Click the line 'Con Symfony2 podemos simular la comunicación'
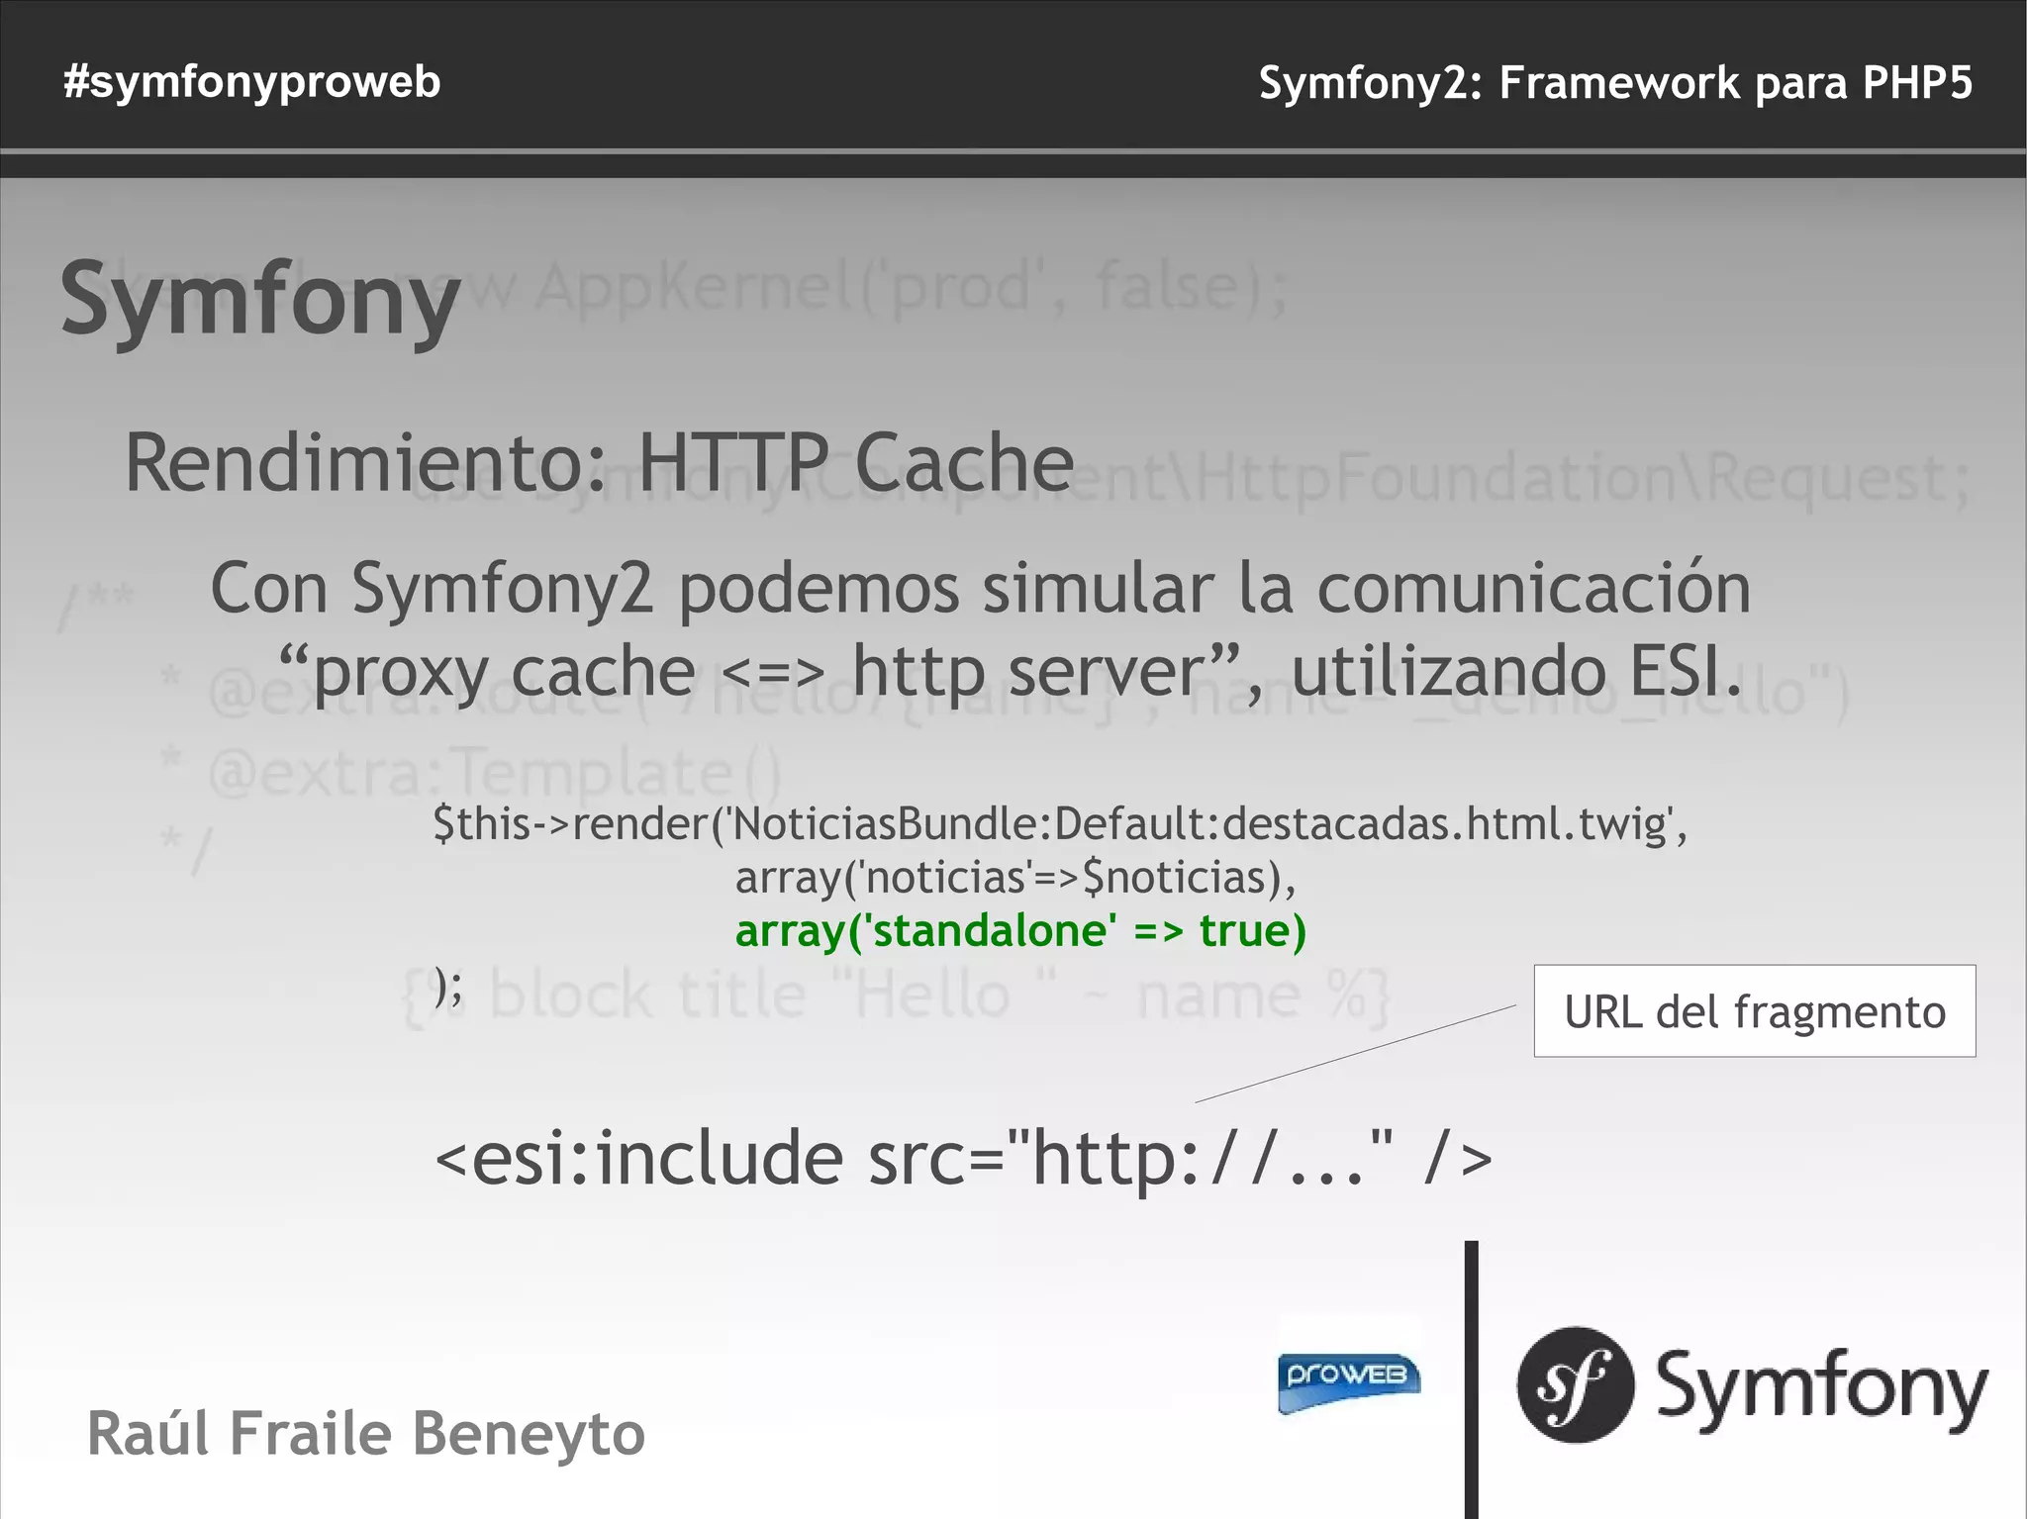Screen dimensions: 2027x1519 pos(981,588)
